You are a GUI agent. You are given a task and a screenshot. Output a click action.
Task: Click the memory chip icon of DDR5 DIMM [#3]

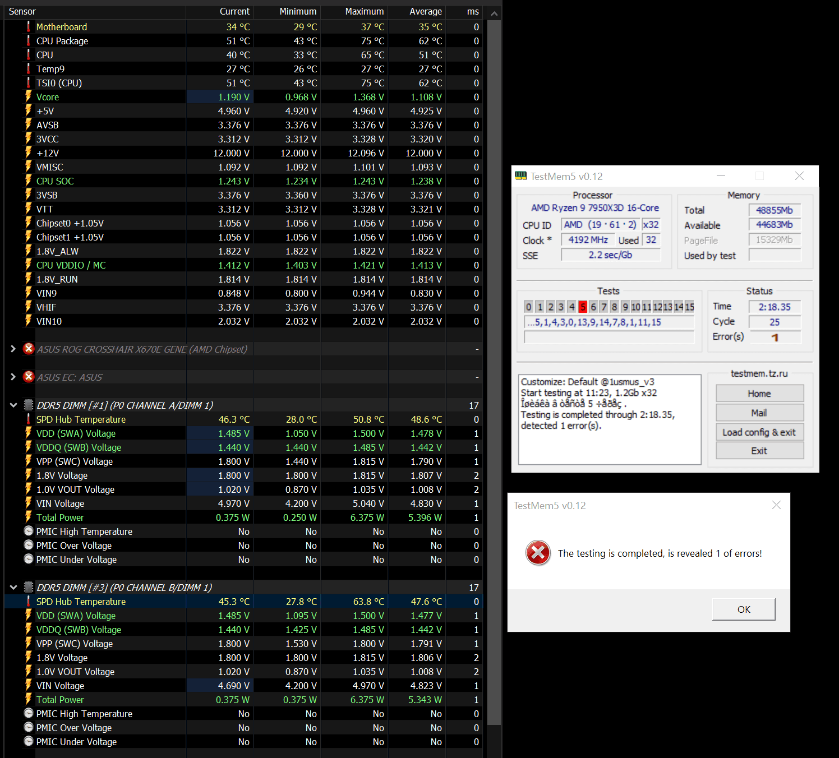point(29,587)
